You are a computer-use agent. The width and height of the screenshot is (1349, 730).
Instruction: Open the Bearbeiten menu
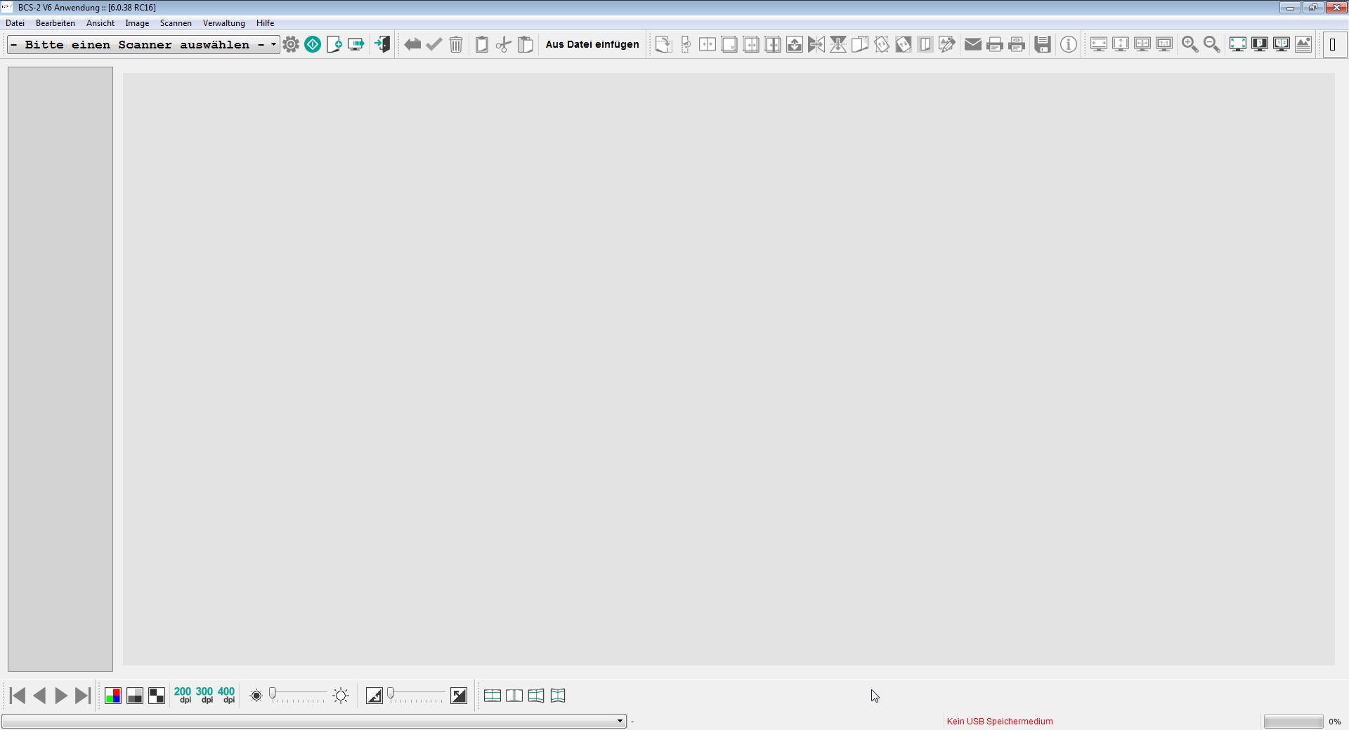(56, 23)
